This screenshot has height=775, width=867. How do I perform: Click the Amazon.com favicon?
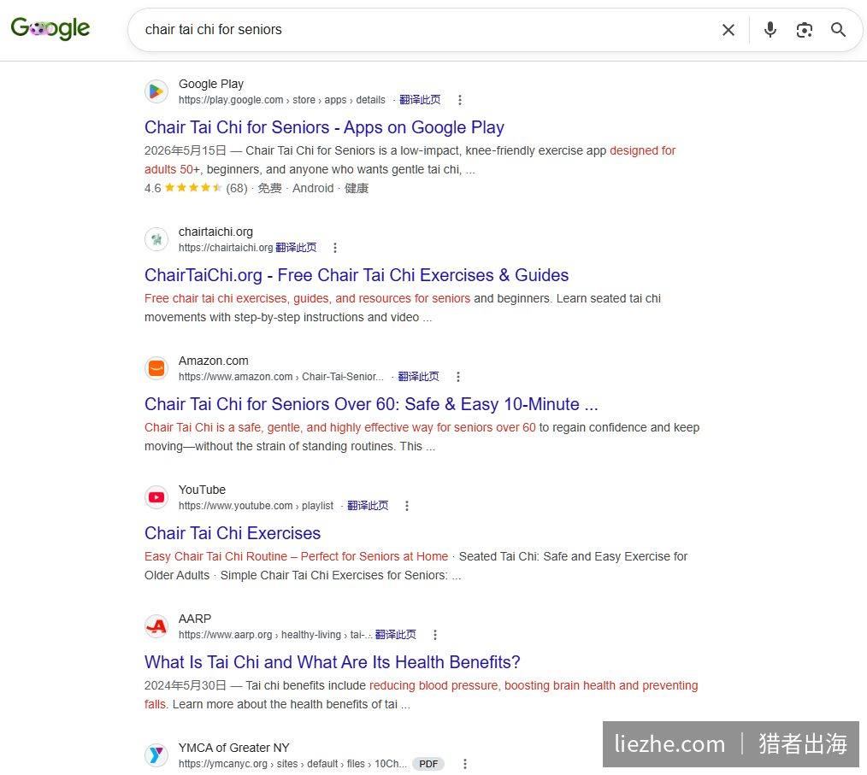pos(156,368)
